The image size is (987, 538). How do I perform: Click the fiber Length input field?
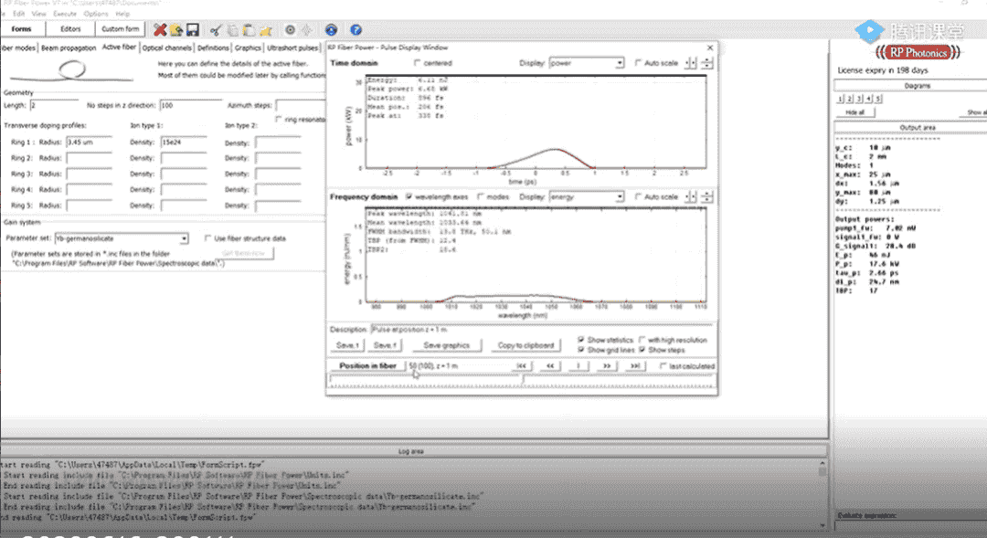click(54, 105)
